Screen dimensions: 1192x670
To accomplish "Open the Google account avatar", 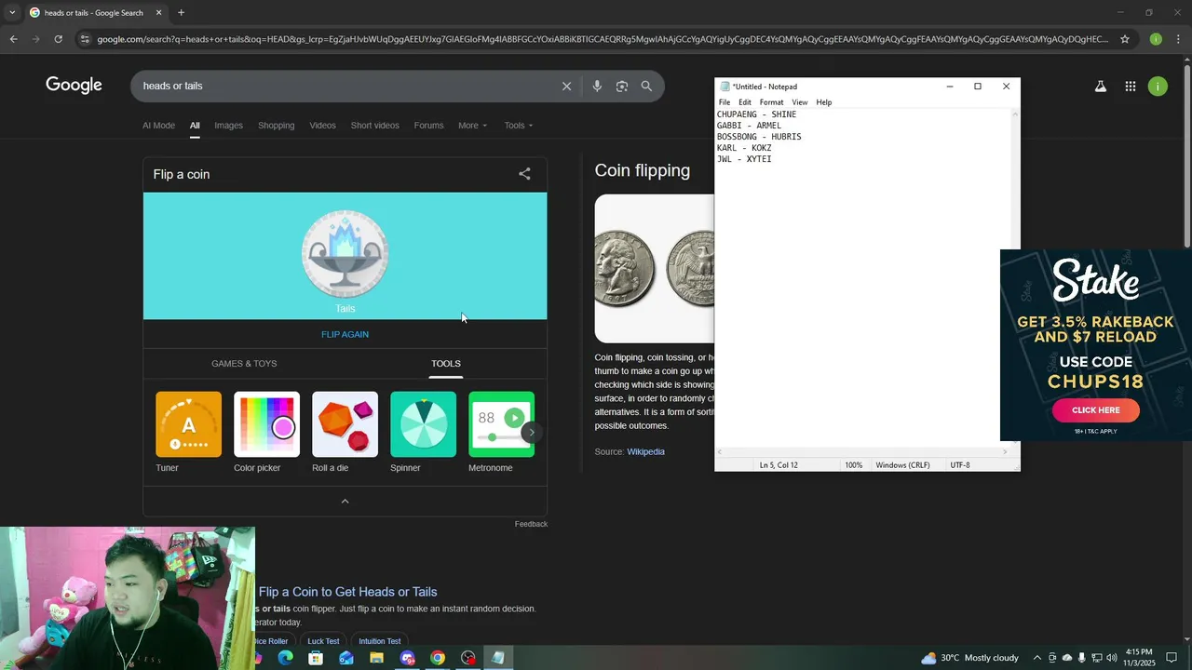I will [x=1158, y=87].
